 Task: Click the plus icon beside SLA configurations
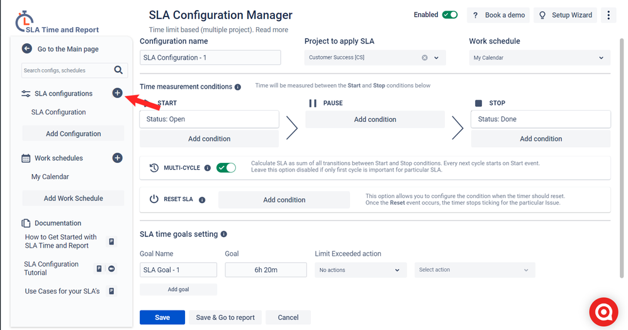pyautogui.click(x=117, y=93)
